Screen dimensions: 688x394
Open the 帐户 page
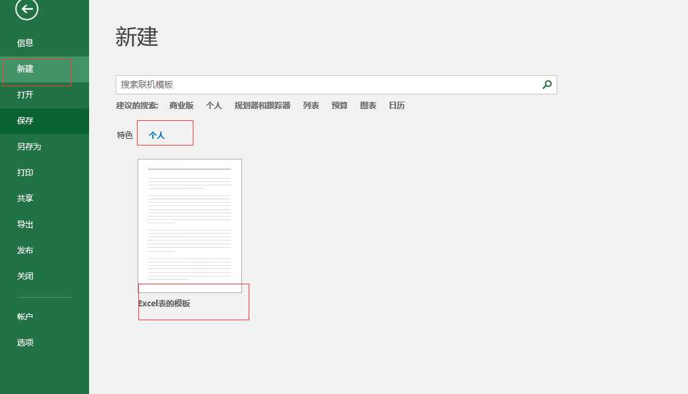point(45,316)
